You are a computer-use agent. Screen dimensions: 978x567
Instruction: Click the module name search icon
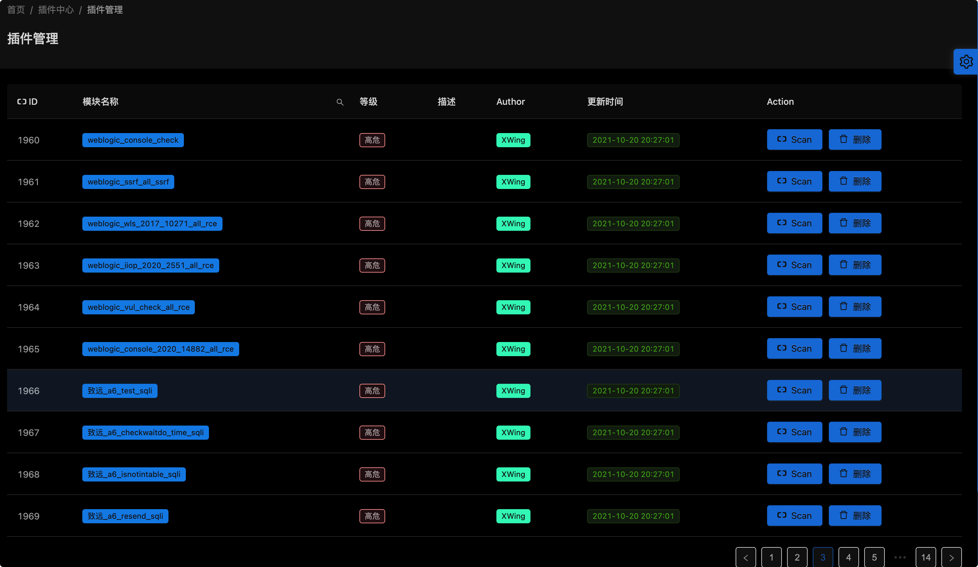click(340, 102)
